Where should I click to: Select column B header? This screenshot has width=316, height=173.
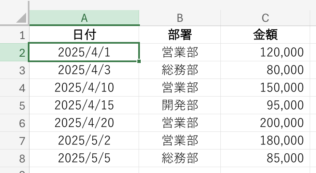coord(180,18)
